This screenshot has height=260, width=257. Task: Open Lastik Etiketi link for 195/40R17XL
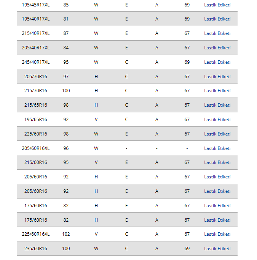coord(217,19)
